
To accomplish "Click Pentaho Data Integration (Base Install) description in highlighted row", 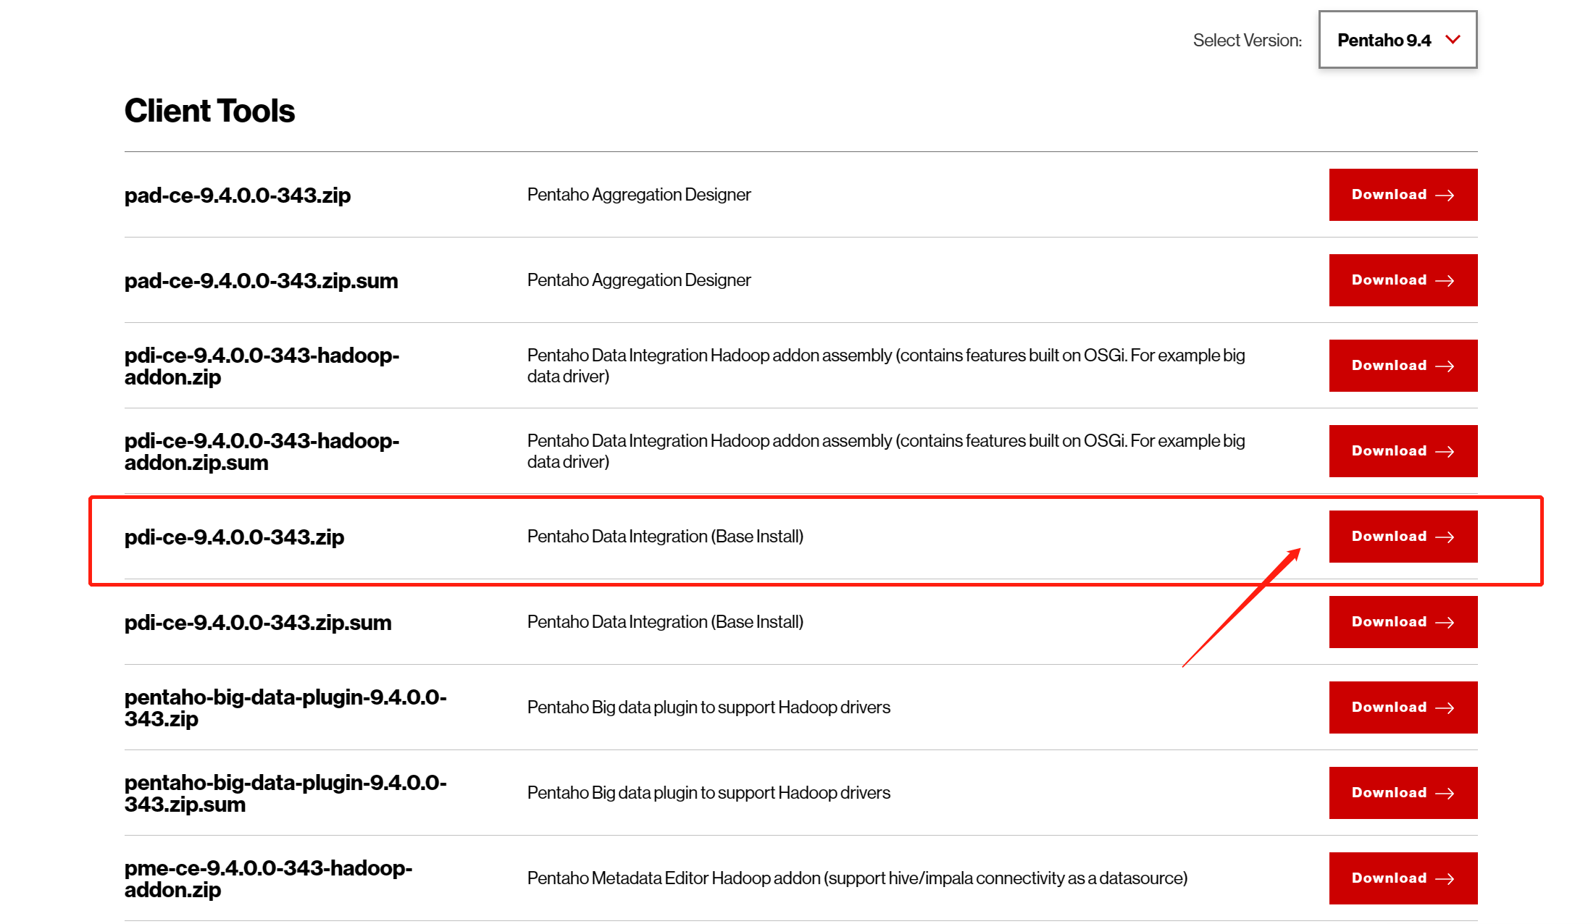I will point(665,537).
